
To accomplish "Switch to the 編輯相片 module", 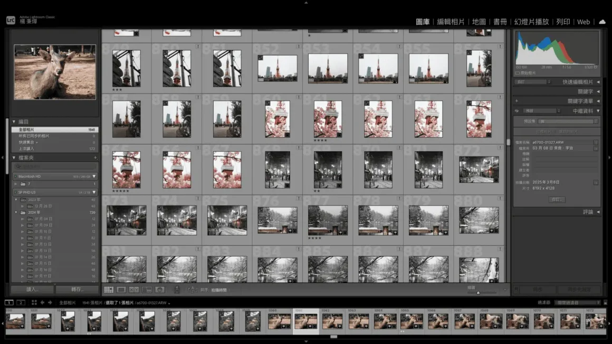I will 452,22.
